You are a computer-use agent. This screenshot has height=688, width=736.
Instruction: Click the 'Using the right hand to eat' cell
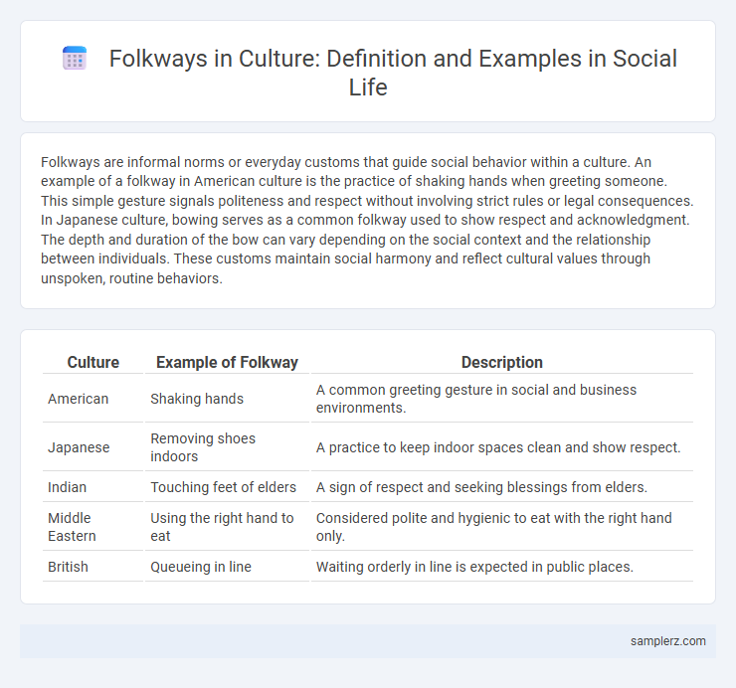(x=227, y=527)
